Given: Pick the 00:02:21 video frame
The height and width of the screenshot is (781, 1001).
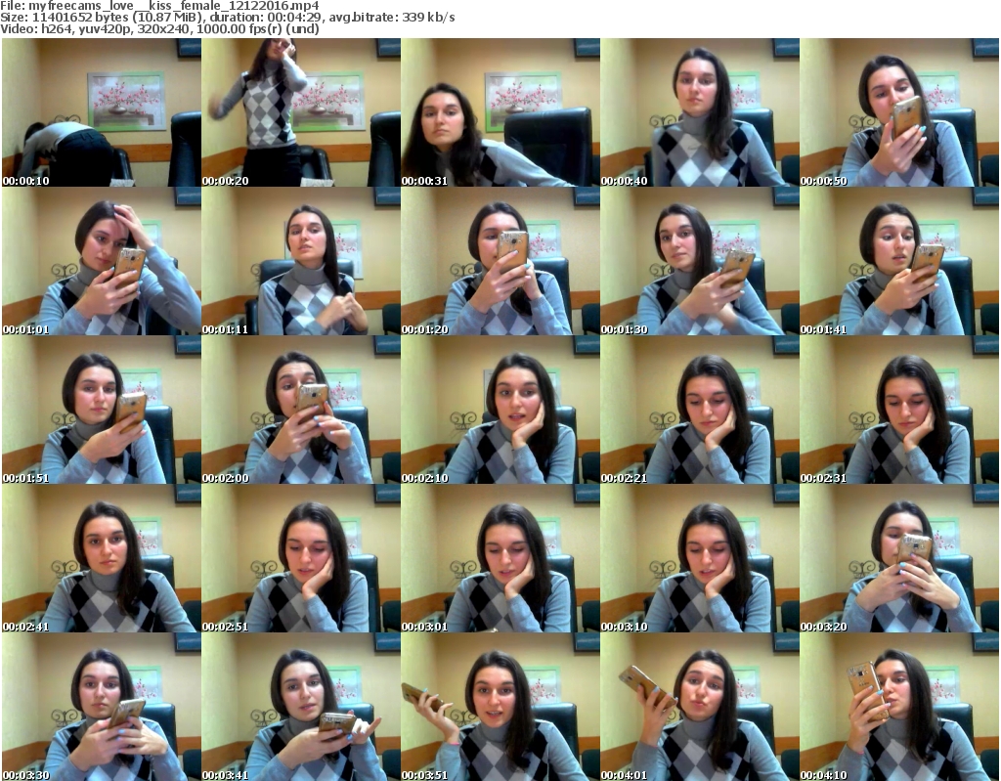Looking at the screenshot, I should (x=700, y=410).
